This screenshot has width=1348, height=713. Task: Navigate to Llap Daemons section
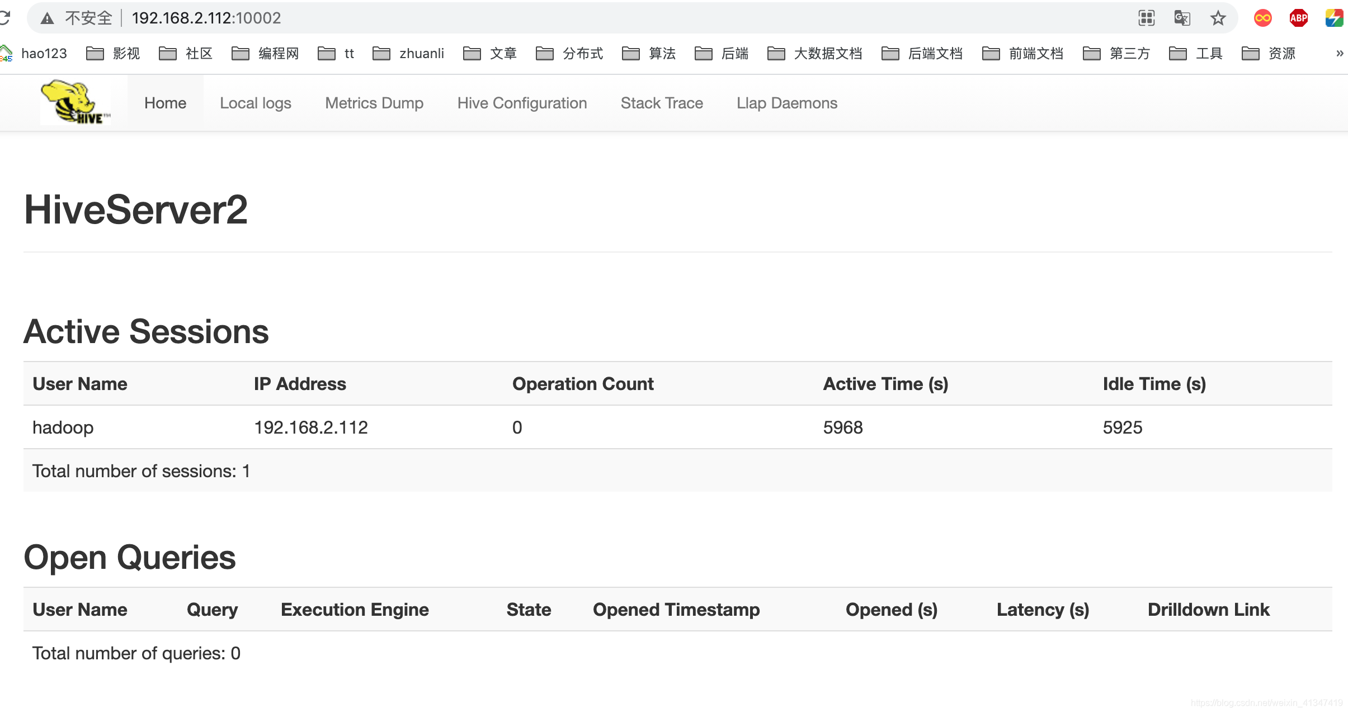tap(787, 103)
